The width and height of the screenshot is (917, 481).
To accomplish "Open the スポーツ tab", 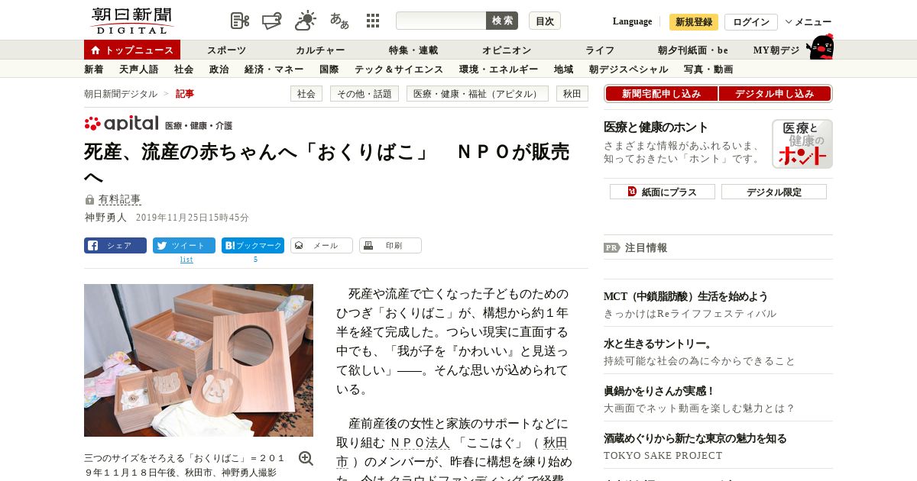I will [x=226, y=50].
